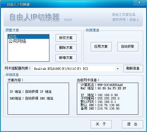The width and height of the screenshot is (147, 132).
Task: Click the 默认网关 192.168.0.1 line
Action: pos(98,102)
